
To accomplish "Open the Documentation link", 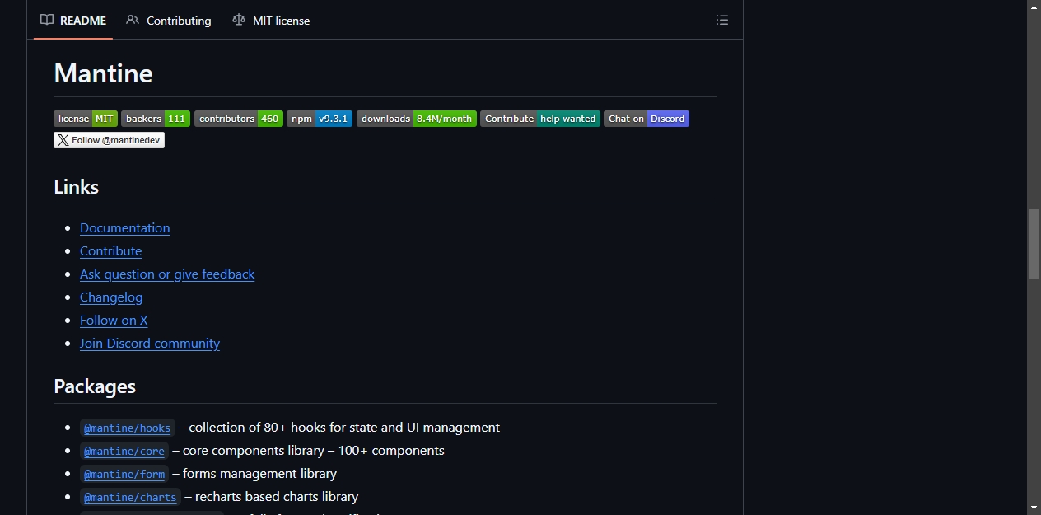I will click(x=125, y=228).
